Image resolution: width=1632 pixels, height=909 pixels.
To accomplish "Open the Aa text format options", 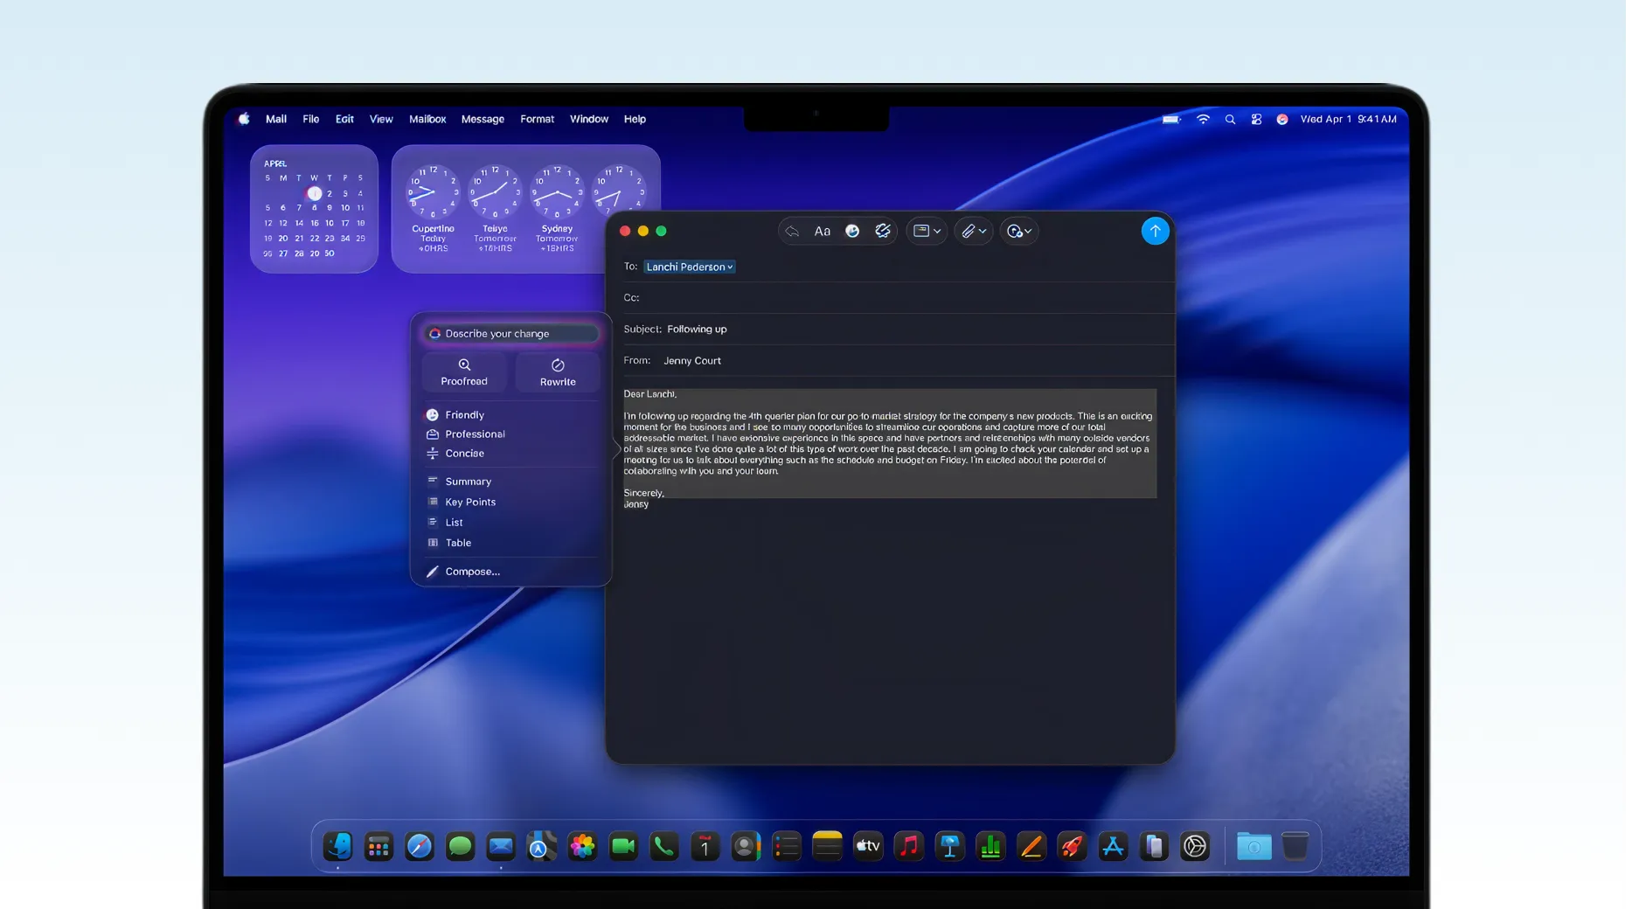I will (x=822, y=231).
